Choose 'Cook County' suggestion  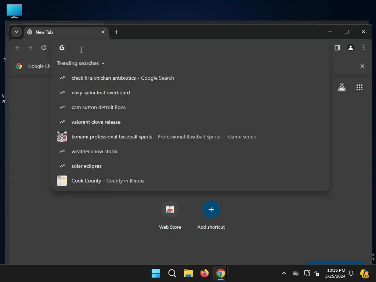click(x=191, y=181)
